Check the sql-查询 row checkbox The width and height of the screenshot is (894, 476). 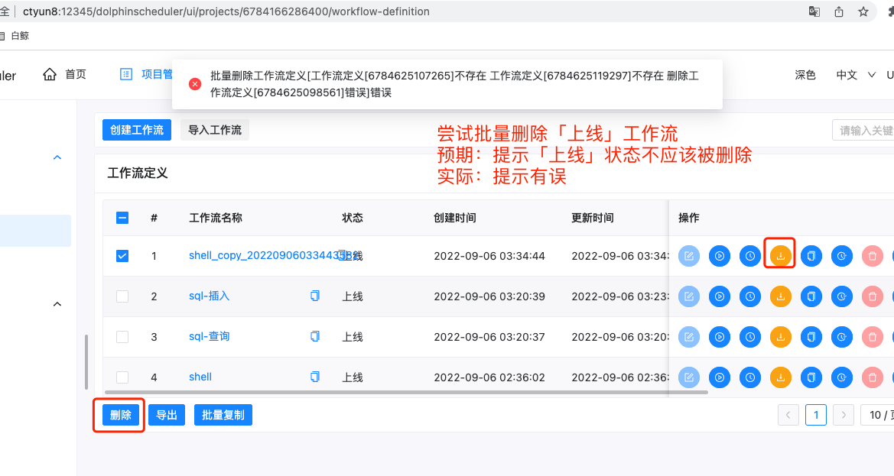point(122,336)
